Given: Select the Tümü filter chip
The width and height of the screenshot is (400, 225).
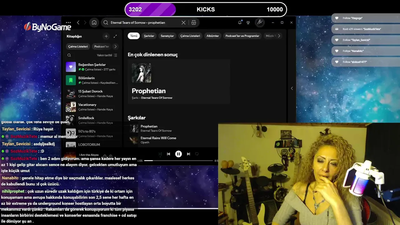Looking at the screenshot, I should (x=134, y=36).
